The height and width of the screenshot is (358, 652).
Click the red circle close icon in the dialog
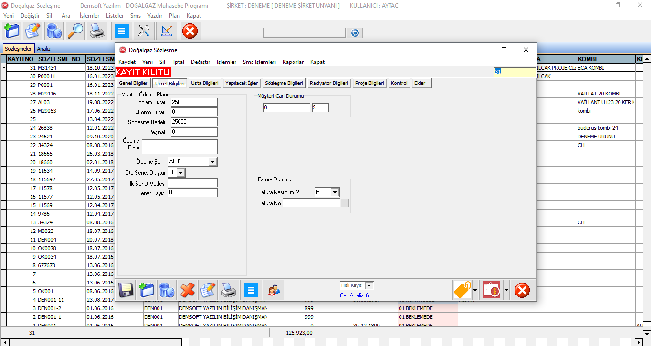(522, 290)
